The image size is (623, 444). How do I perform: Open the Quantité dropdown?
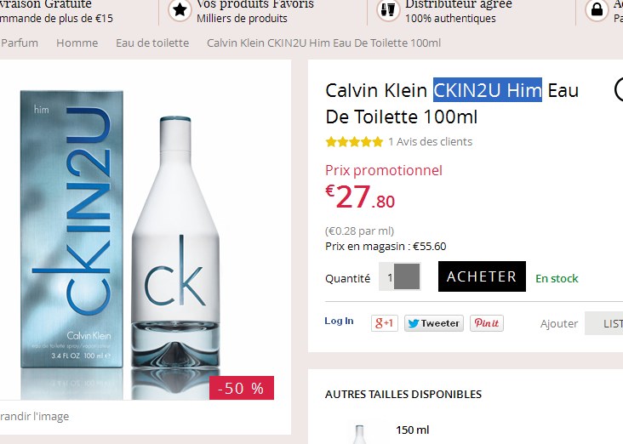(x=408, y=277)
